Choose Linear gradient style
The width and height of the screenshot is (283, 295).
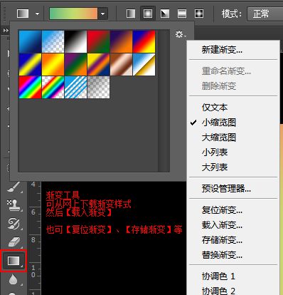(x=131, y=14)
